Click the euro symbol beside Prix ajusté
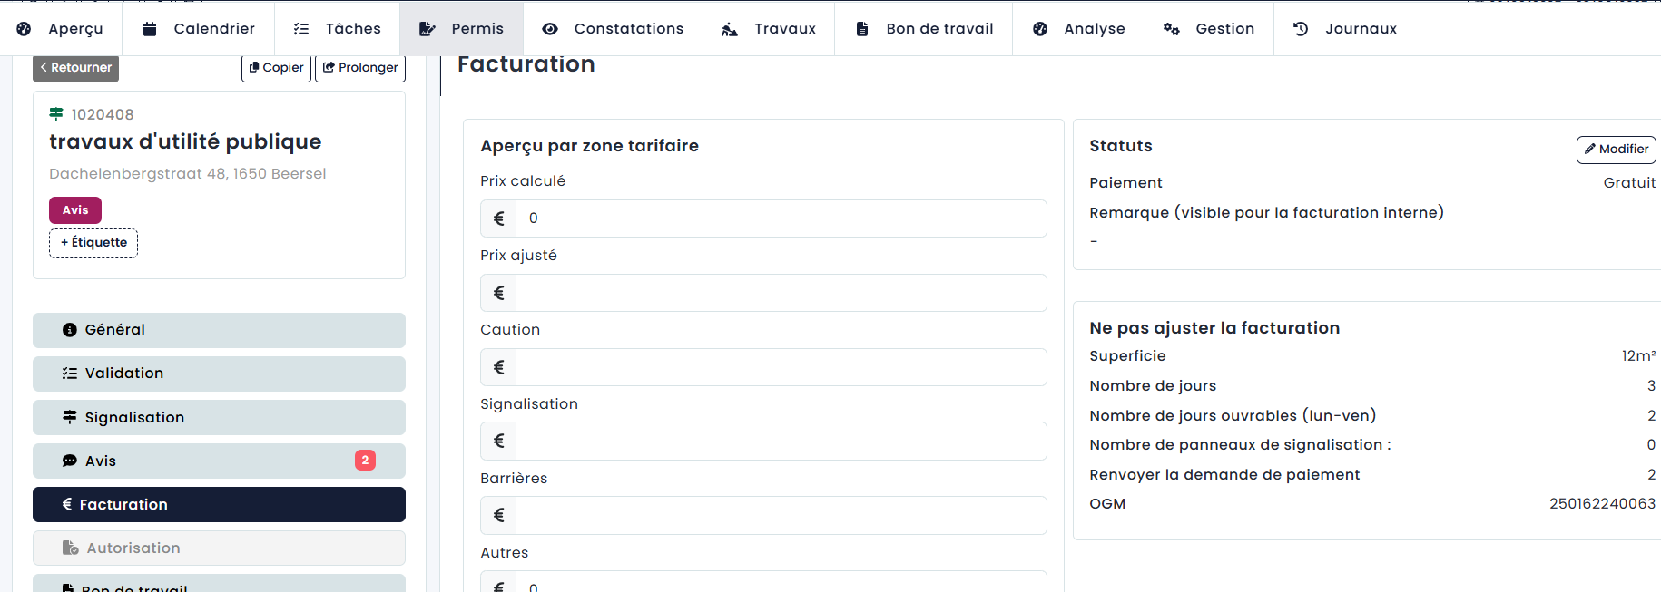Image resolution: width=1661 pixels, height=592 pixels. click(x=498, y=293)
